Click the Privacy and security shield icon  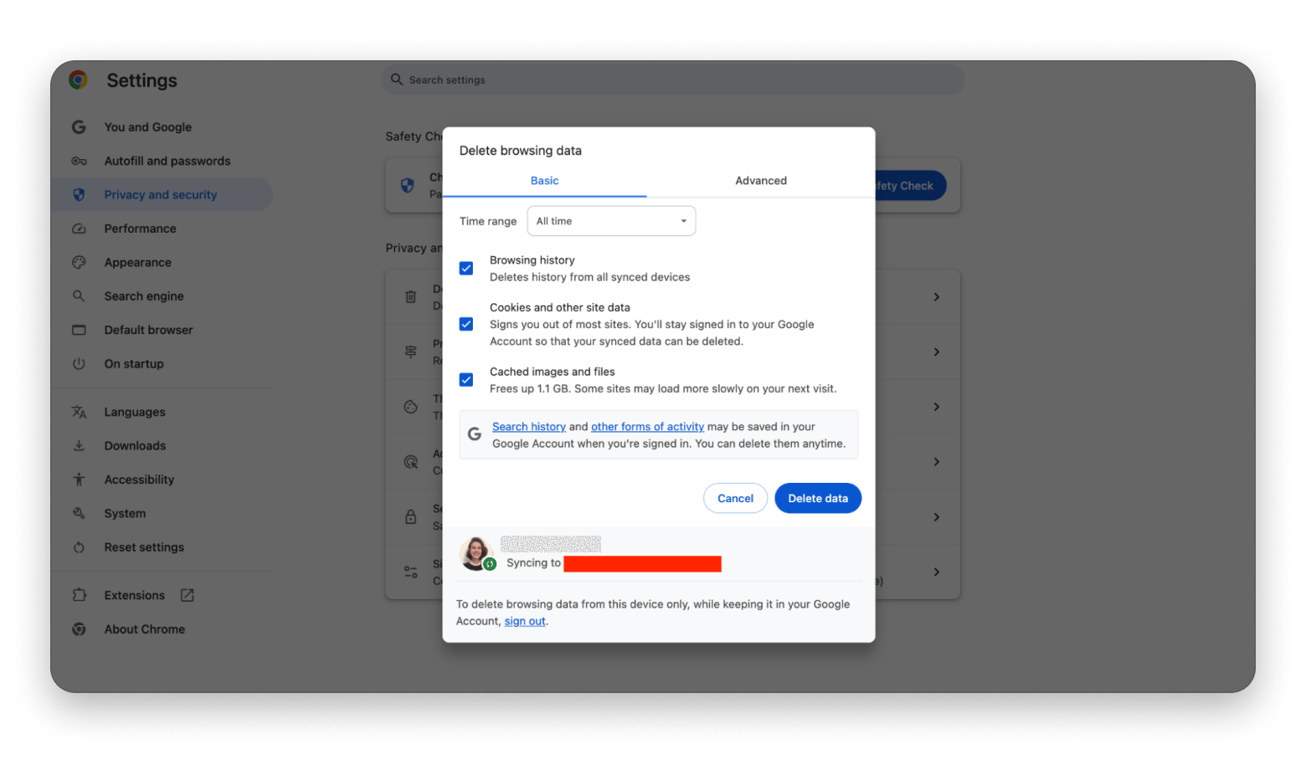79,195
